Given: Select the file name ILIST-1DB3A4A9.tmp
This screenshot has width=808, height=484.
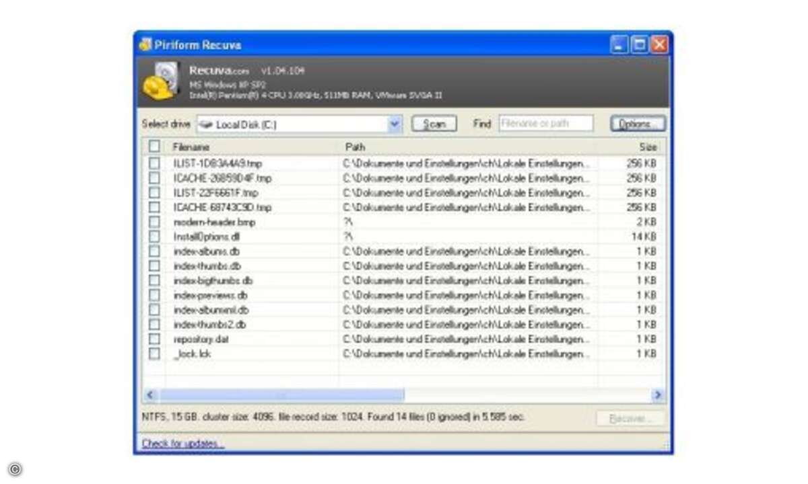Looking at the screenshot, I should click(x=217, y=163).
